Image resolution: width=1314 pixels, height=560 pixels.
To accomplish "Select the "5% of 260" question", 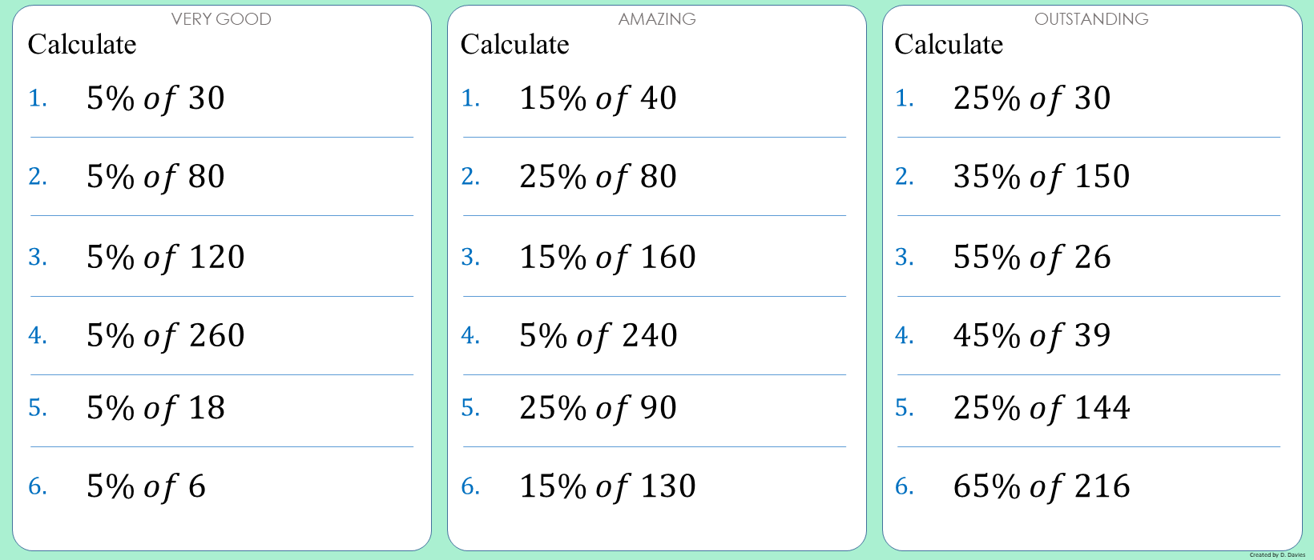I will point(165,336).
